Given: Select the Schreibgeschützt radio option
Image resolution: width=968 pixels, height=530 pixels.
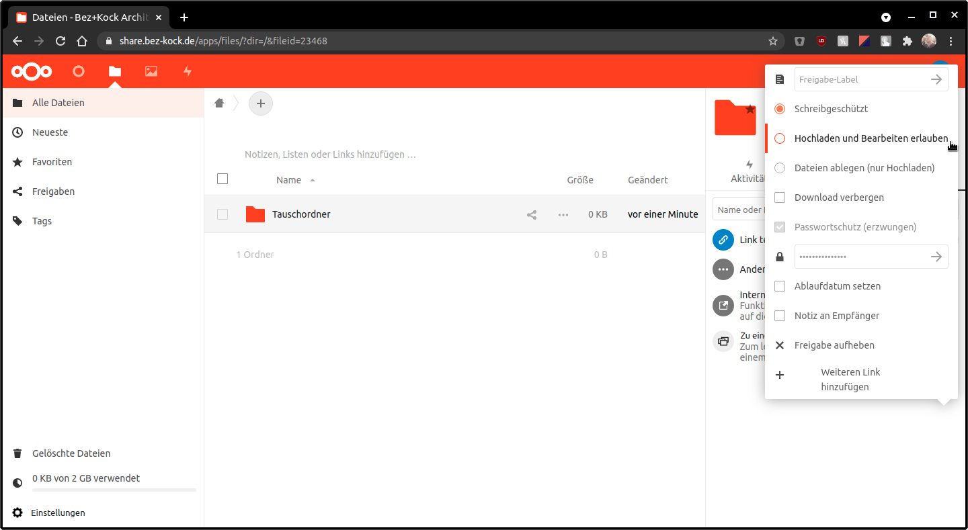Looking at the screenshot, I should pyautogui.click(x=780, y=109).
